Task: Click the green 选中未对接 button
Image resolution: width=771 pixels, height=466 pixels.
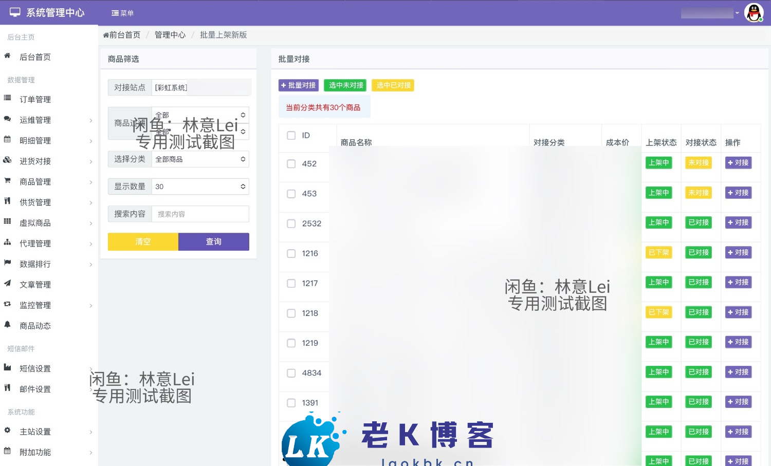Action: click(x=345, y=85)
